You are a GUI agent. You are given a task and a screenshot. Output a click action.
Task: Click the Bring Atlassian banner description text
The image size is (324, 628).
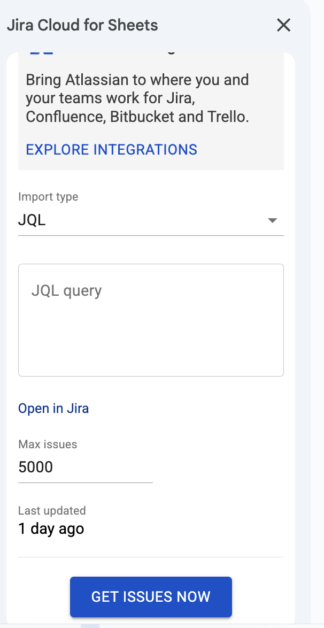pos(137,98)
